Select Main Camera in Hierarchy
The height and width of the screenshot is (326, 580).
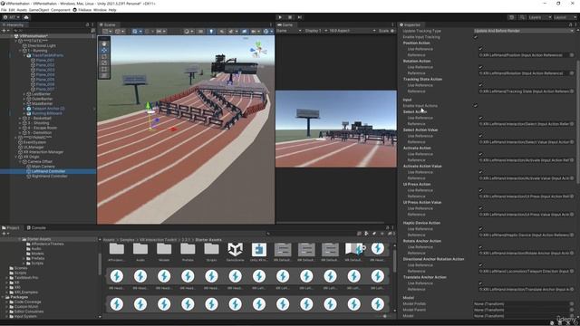[43, 167]
